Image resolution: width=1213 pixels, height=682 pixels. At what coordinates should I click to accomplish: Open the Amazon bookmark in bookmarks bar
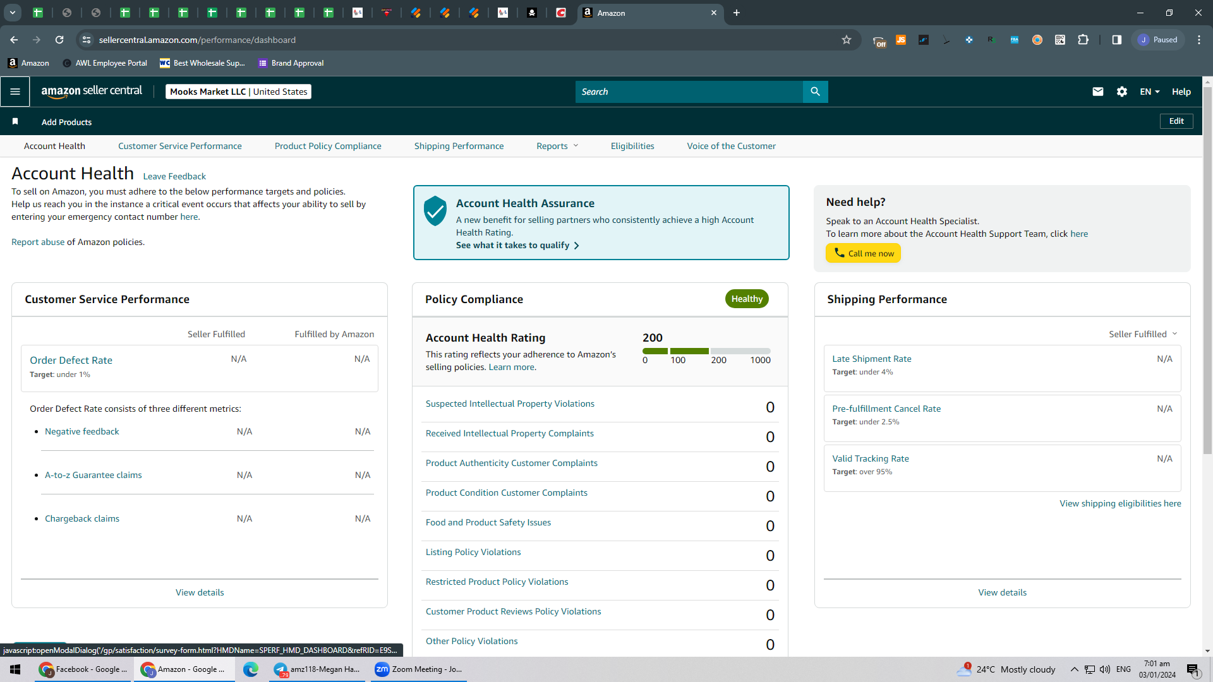[x=29, y=63]
